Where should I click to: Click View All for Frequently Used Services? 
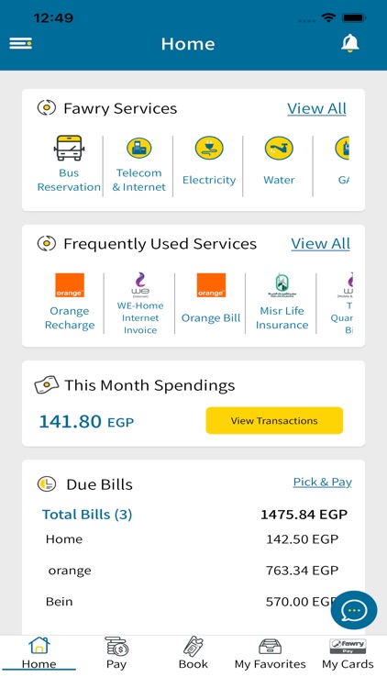(320, 243)
